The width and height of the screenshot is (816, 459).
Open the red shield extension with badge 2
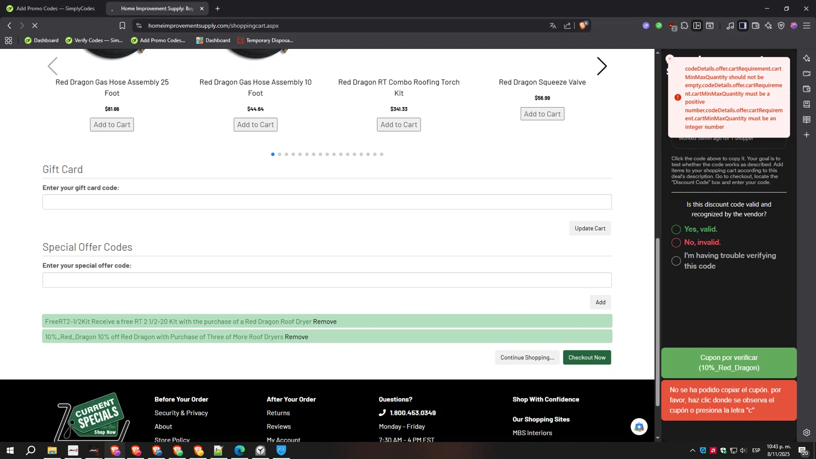point(672,26)
